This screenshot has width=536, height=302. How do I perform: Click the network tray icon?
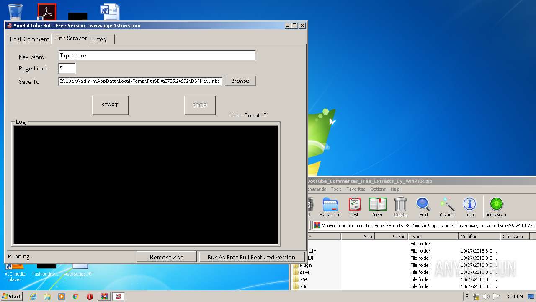pos(476,297)
